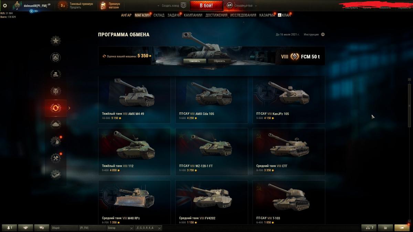Image resolution: width=413 pixels, height=232 pixels.
Task: Expand the sidebar arrow beside exchange icon
Action: [69, 108]
